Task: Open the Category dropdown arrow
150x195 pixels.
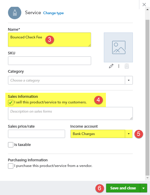Action: (129, 80)
